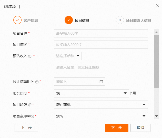
Task: Focus the 项目名称 input field
Action: [x=101, y=33]
